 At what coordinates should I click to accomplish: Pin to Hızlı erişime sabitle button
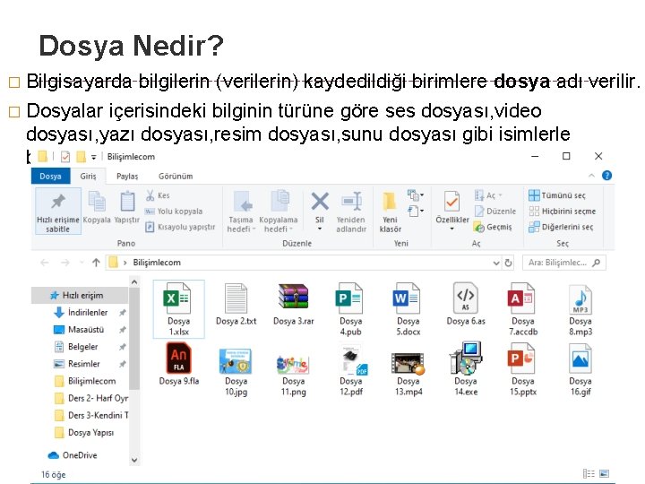pyautogui.click(x=58, y=212)
